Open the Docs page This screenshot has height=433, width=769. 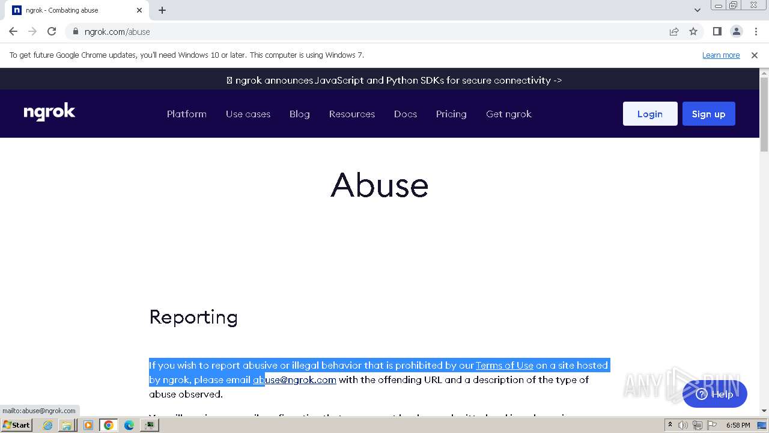point(406,114)
